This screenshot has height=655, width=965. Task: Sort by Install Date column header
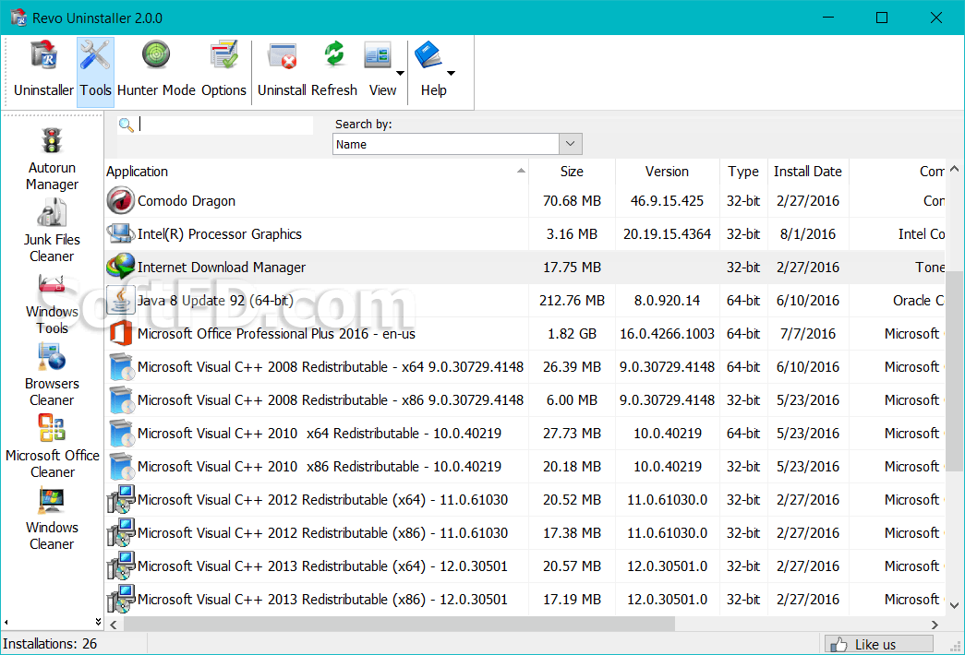pyautogui.click(x=808, y=172)
